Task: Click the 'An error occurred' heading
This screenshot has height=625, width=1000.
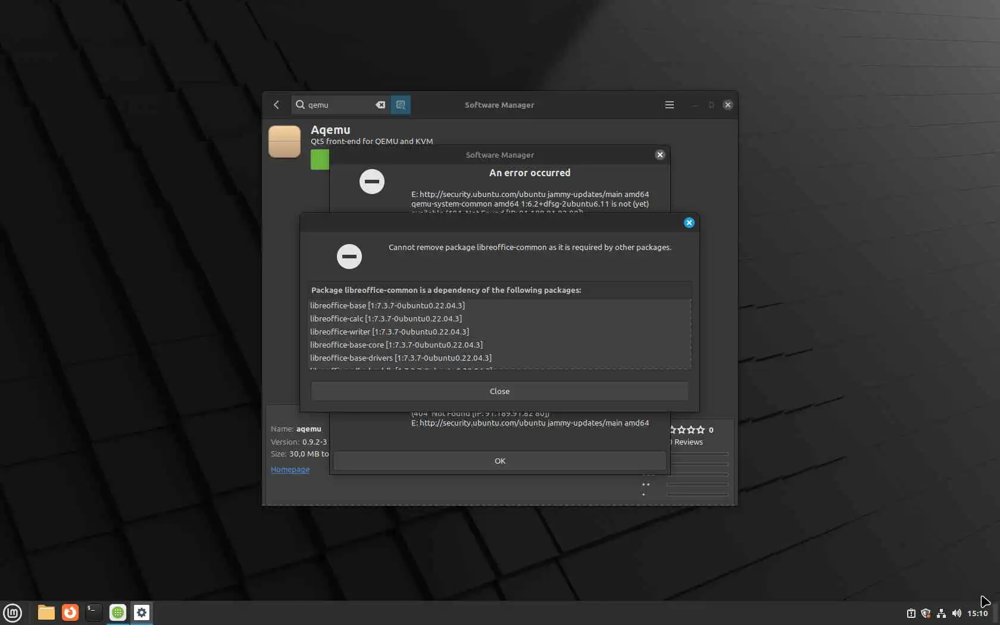Action: click(x=530, y=173)
